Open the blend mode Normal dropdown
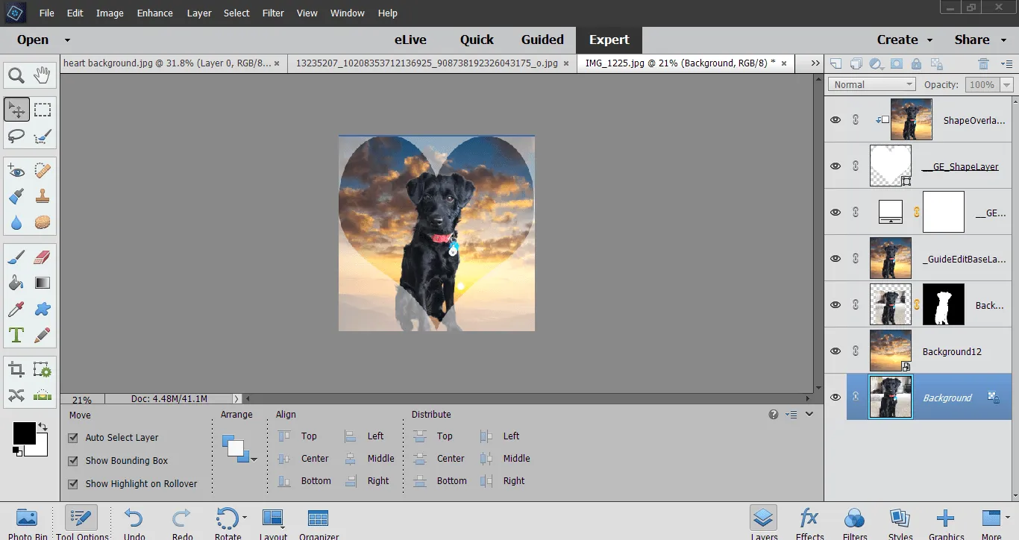 (x=872, y=84)
